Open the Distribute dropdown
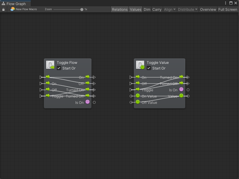This screenshot has width=239, height=179. (188, 10)
